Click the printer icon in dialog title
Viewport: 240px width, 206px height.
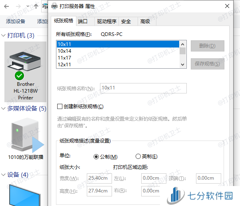pos(54,6)
